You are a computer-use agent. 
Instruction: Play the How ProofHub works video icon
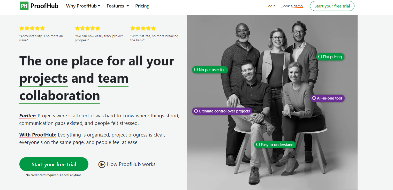(x=102, y=164)
